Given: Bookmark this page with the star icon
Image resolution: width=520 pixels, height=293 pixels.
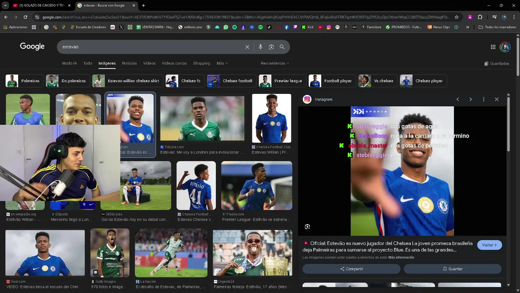Looking at the screenshot, I should coord(457,17).
